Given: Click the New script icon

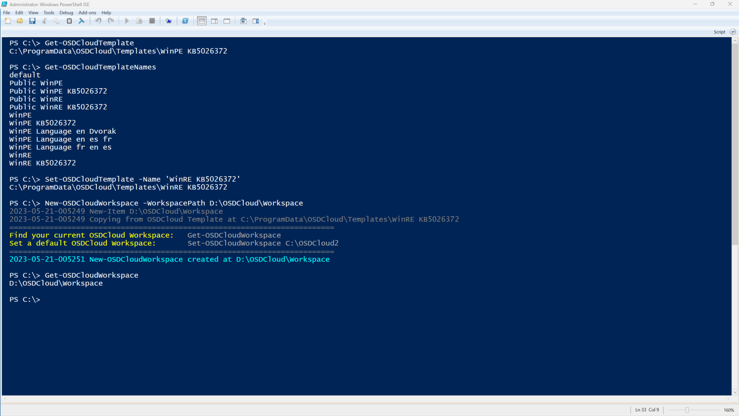Looking at the screenshot, I should (x=8, y=21).
